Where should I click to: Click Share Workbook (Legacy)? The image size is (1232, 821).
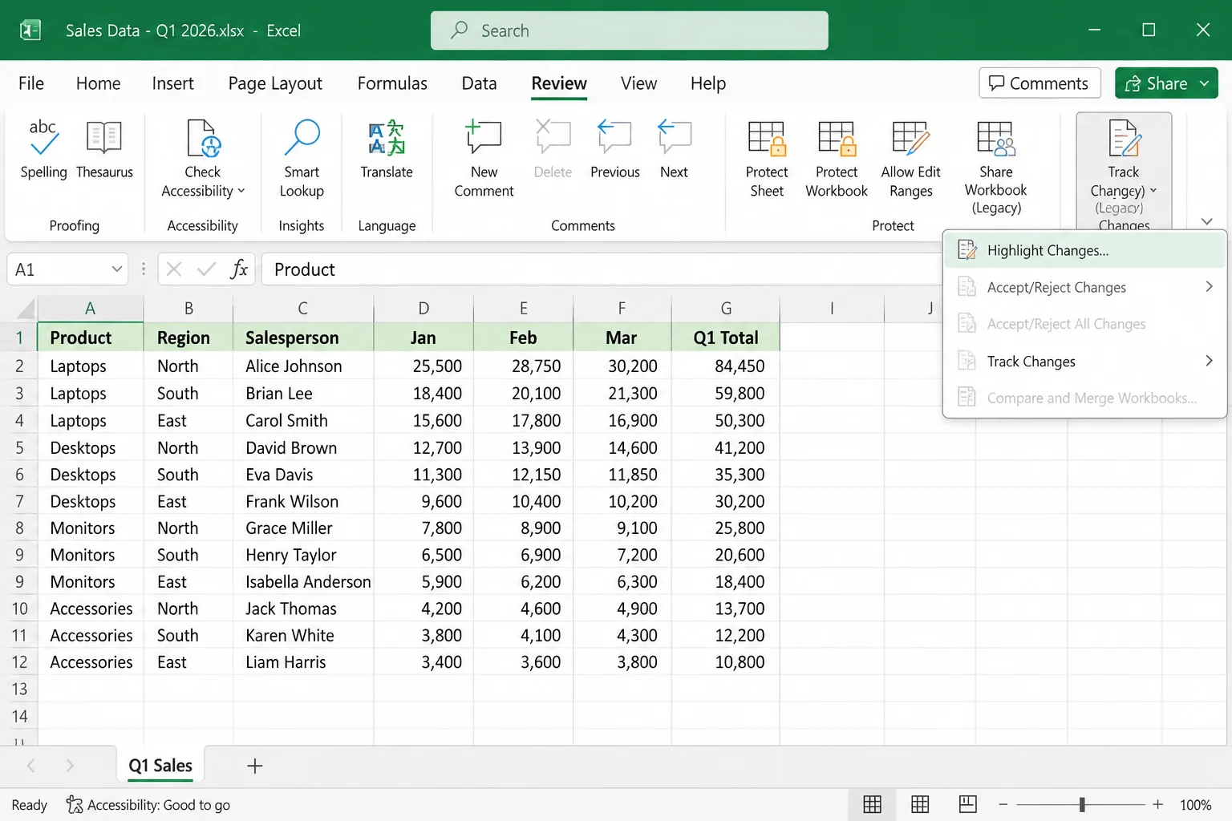point(995,167)
